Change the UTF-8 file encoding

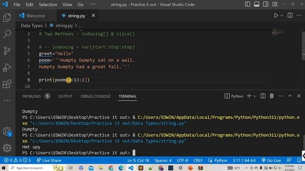coord(183,161)
